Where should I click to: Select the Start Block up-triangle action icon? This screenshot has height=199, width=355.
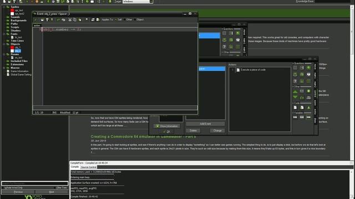[295, 91]
